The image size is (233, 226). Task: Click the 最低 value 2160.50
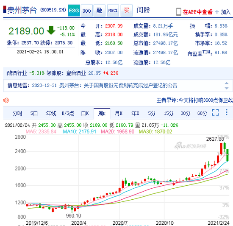(x=114, y=43)
